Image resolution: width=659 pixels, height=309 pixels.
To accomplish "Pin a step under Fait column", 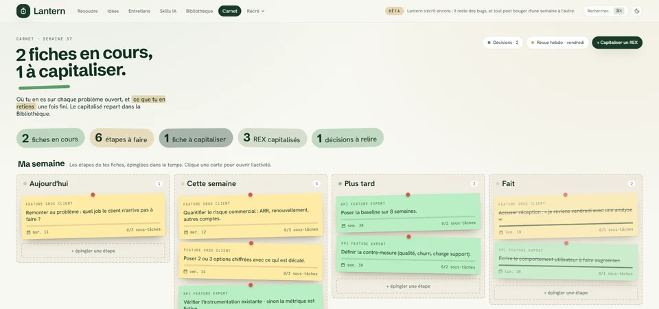I will tap(566, 293).
